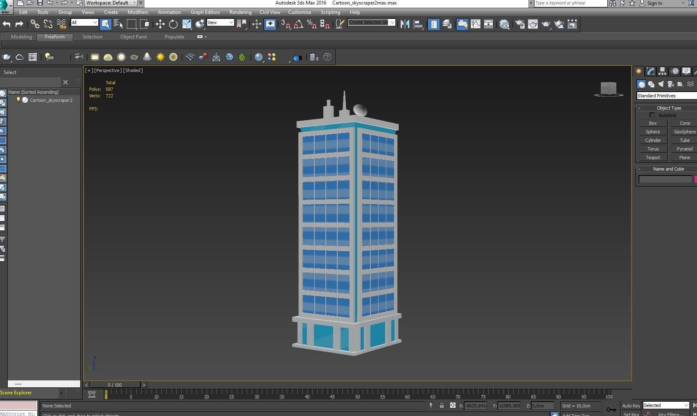Switch to the Modeling ribbon tab
This screenshot has width=697, height=416.
pyautogui.click(x=21, y=37)
